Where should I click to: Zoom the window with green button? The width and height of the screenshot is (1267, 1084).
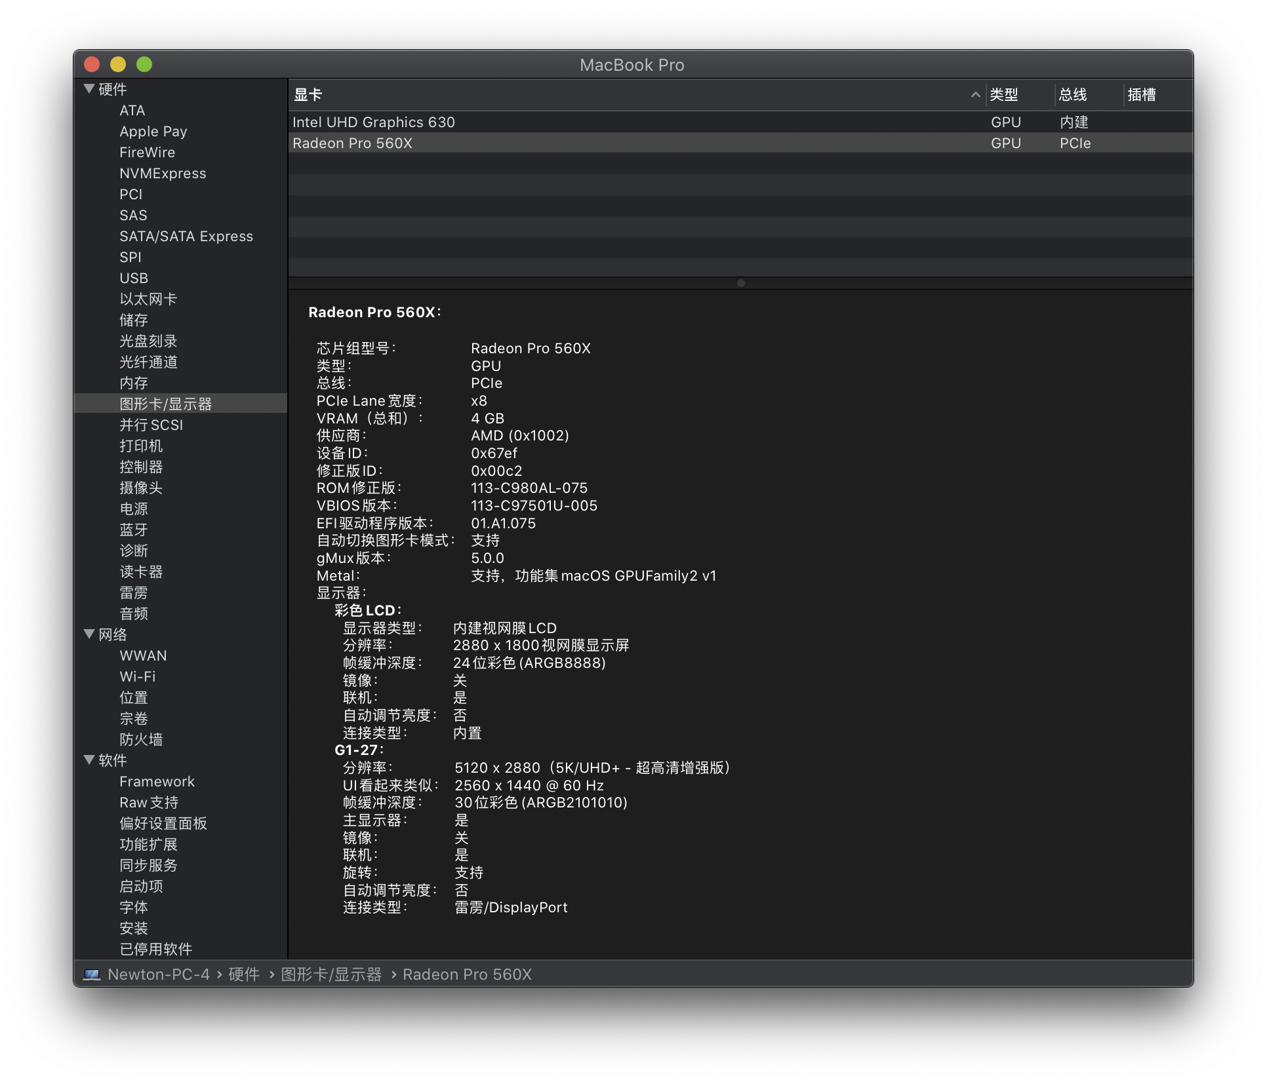point(144,64)
